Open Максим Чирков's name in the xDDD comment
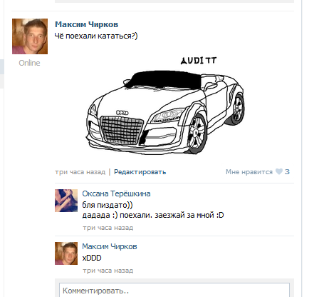The width and height of the screenshot is (314, 297). tap(110, 246)
